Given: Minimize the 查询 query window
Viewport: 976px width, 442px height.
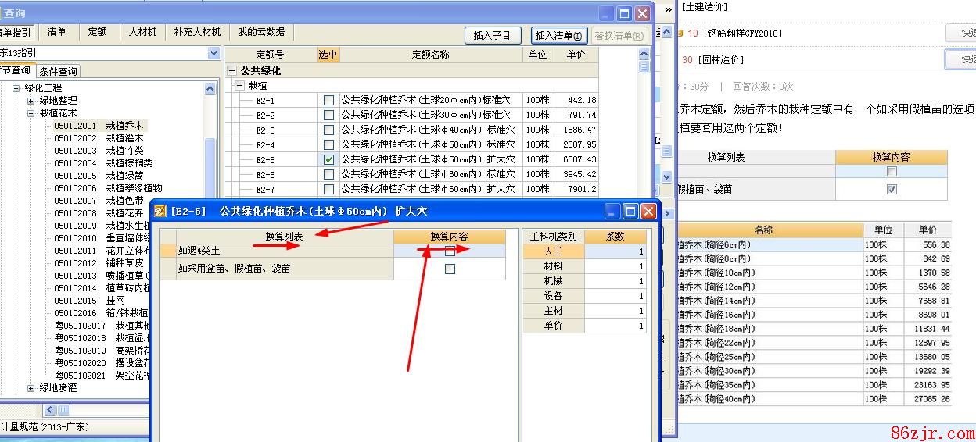Looking at the screenshot, I should coord(606,13).
